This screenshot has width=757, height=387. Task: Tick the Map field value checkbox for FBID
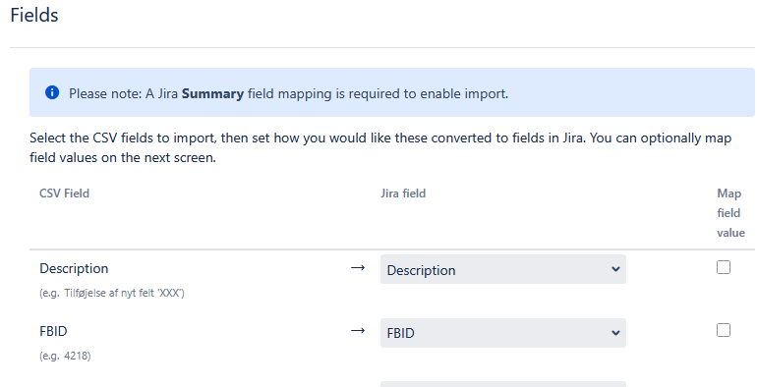tap(724, 330)
